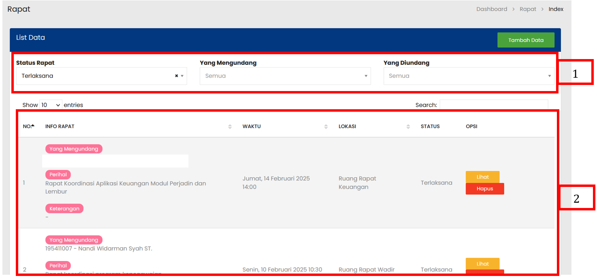Sort meetings by the LOKASI column icon
597x280 pixels.
(x=408, y=127)
